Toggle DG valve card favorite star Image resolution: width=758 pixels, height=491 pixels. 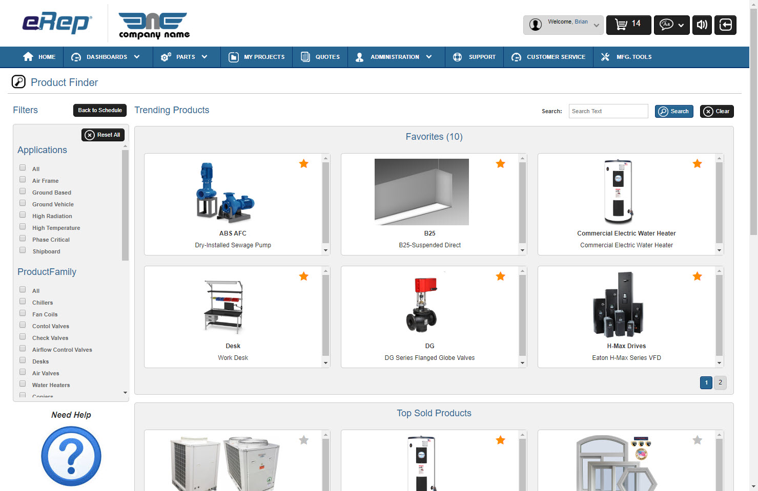point(501,276)
